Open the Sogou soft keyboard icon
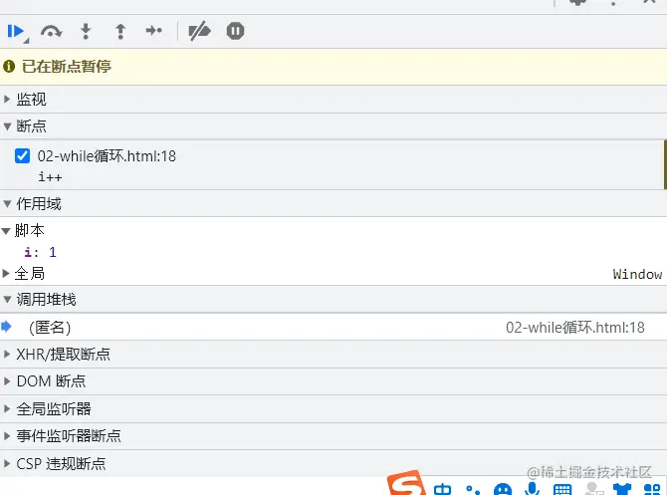 tap(562, 489)
